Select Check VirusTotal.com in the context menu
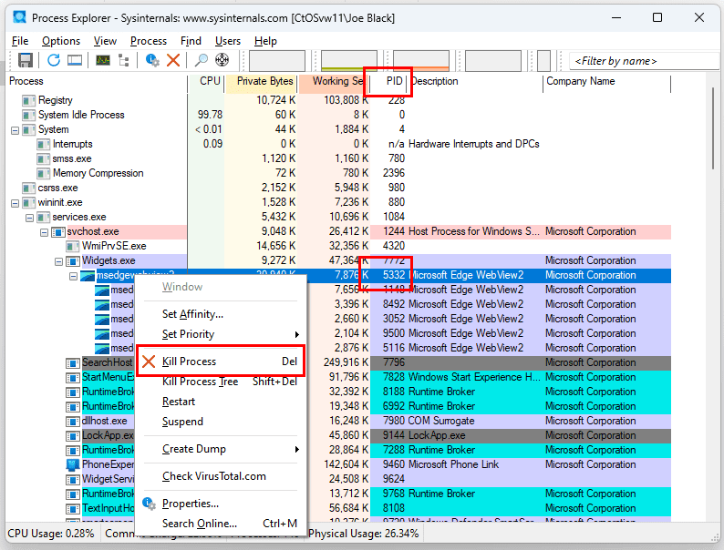Screen dimensions: 724x550 213,476
